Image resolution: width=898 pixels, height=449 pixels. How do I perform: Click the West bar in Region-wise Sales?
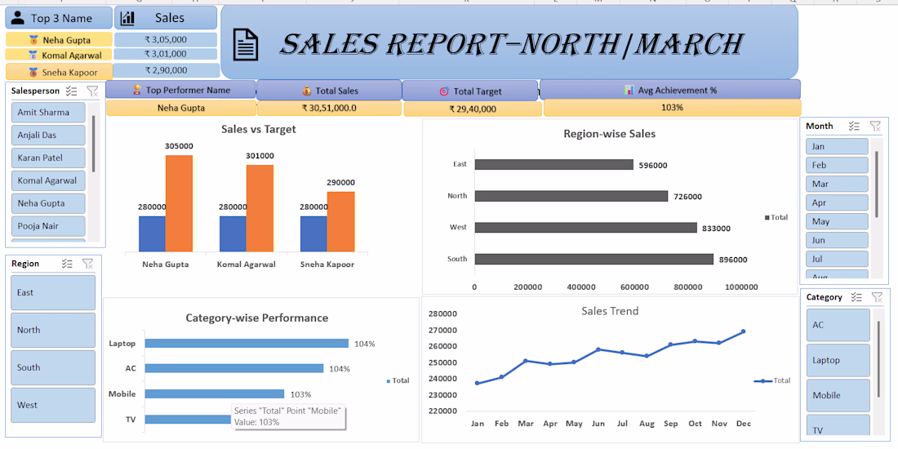click(x=586, y=228)
